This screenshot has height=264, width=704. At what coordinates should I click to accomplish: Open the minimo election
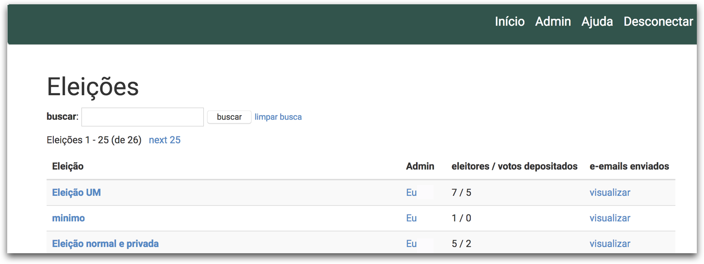click(69, 218)
